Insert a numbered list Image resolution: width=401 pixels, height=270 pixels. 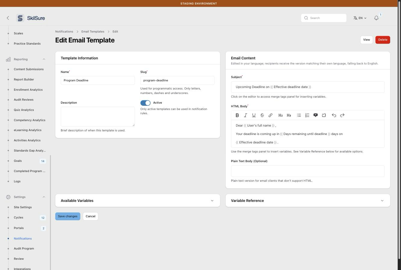(307, 115)
